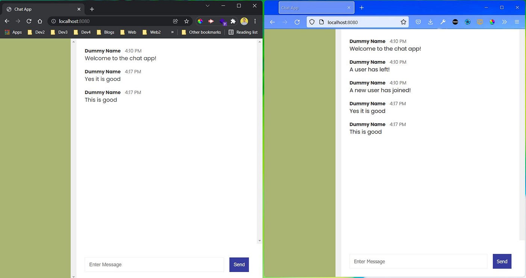
Task: Go back in the Chrome window
Action: [7, 21]
